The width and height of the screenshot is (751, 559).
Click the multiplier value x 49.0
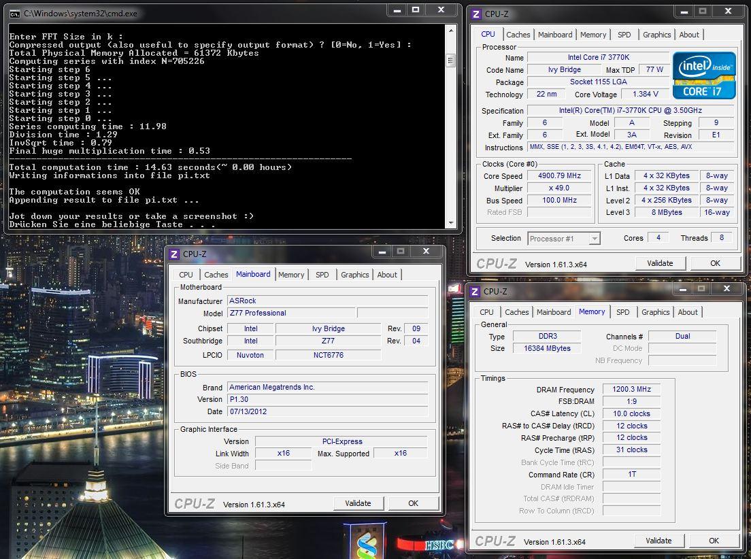(559, 188)
